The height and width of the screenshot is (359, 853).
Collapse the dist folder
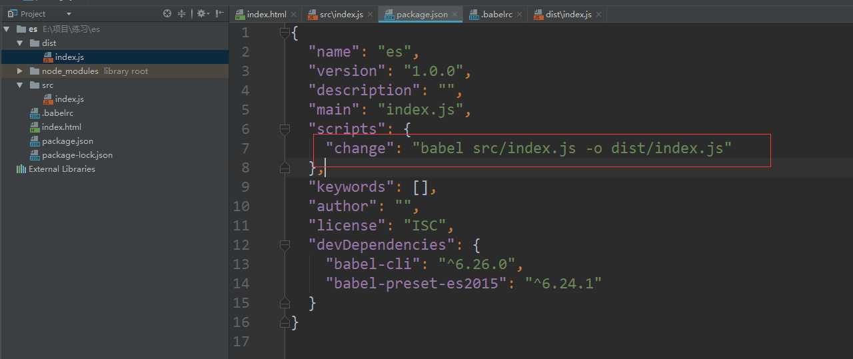pos(20,43)
